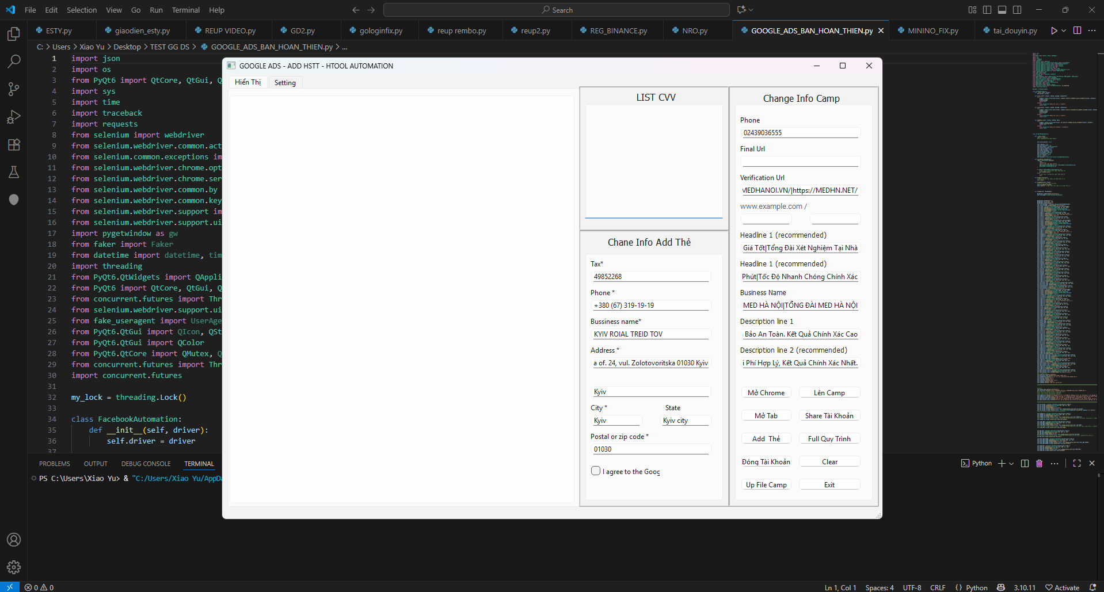Open the Extensions view
This screenshot has height=592, width=1104.
coord(14,144)
